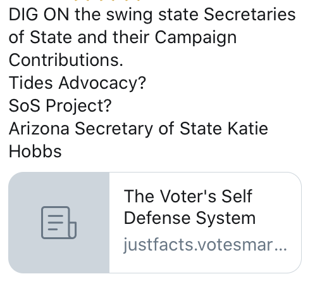Viewport: 322px width, 281px height.
Task: Click the word "Secretaries" in first line
Action: pos(249,15)
